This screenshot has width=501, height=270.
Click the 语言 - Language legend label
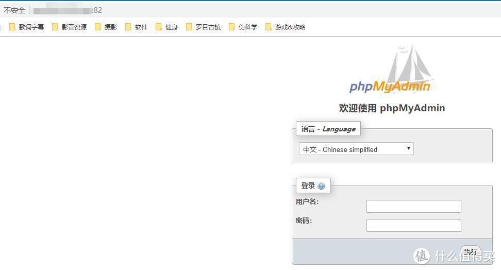pos(328,129)
